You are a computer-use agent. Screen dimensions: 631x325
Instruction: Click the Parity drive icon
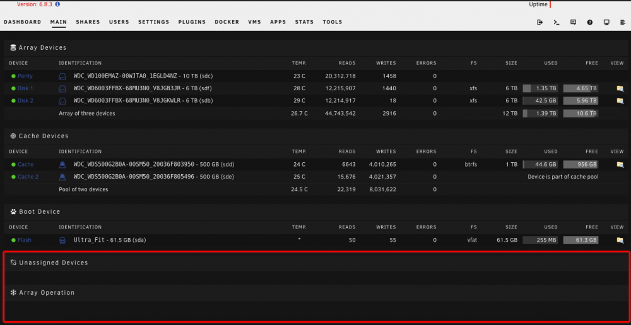click(x=62, y=76)
